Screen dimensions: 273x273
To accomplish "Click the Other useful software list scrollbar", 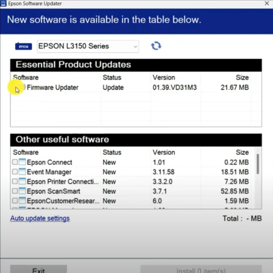I will pos(257,164).
